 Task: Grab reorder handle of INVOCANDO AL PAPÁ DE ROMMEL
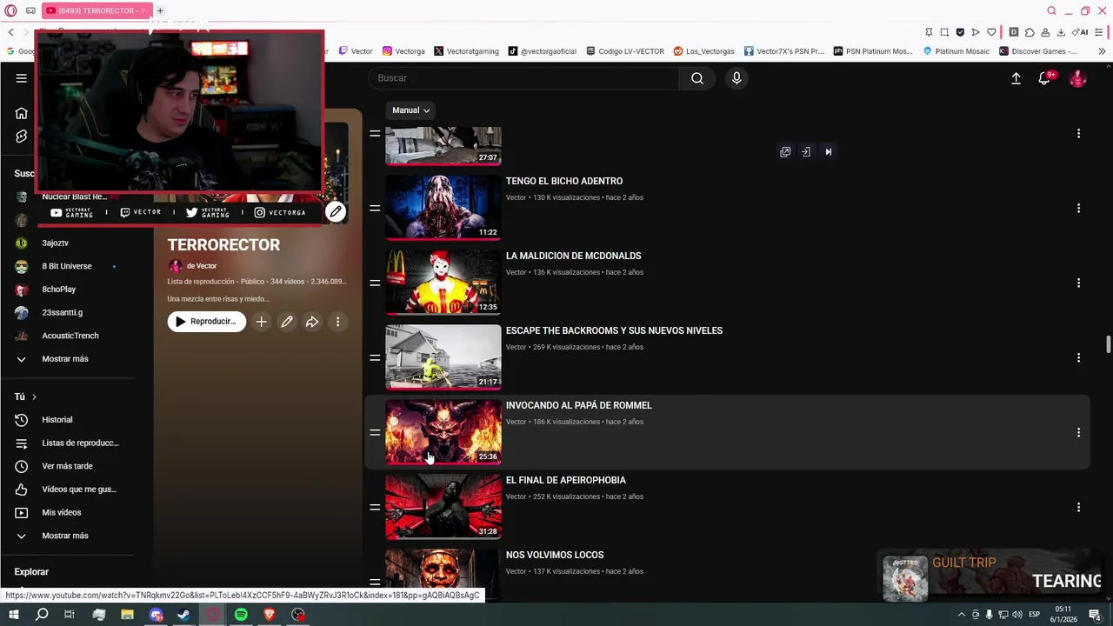(x=375, y=433)
